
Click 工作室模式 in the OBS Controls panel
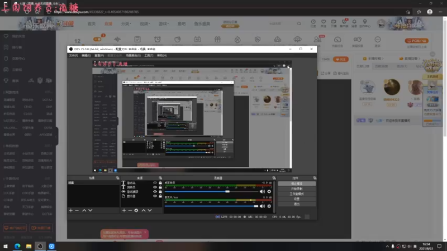pyautogui.click(x=297, y=194)
